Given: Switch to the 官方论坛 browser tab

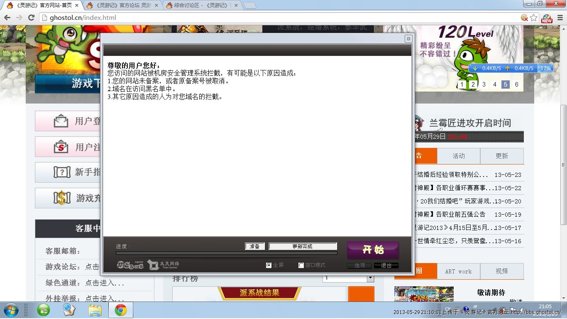Looking at the screenshot, I should coord(122,5).
